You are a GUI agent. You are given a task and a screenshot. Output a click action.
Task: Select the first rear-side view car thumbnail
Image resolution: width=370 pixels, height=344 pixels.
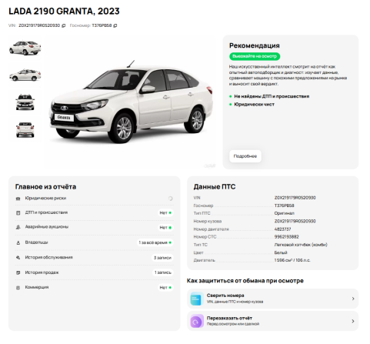(25, 48)
